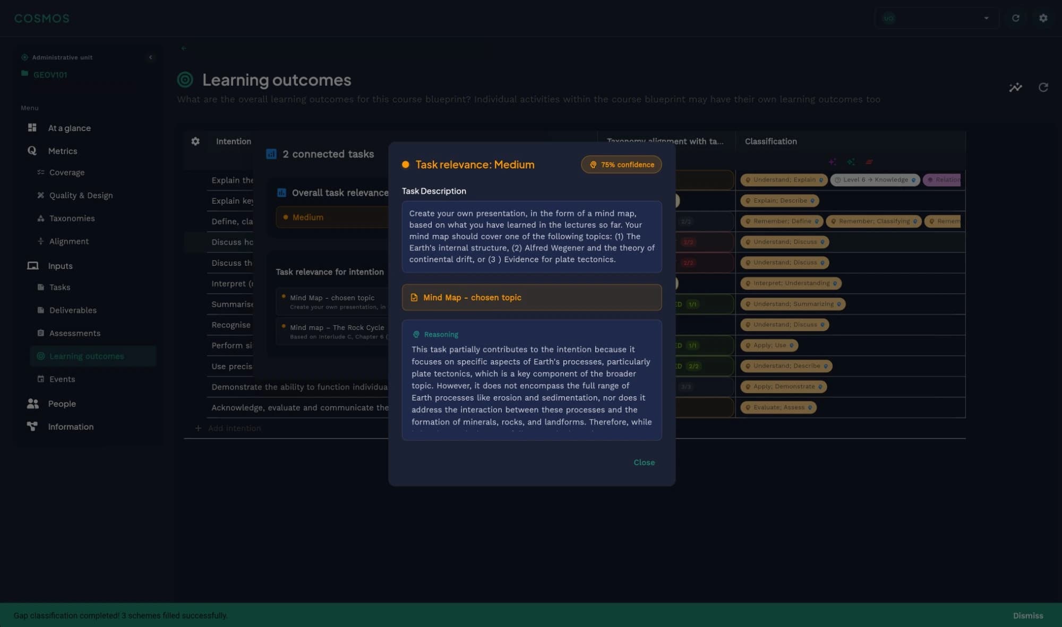Go to the Taxonomies menu item
Viewport: 1062px width, 627px height.
[72, 219]
